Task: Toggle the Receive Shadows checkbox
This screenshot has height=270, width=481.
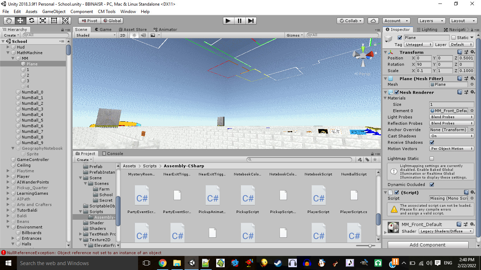Action: pyautogui.click(x=432, y=142)
